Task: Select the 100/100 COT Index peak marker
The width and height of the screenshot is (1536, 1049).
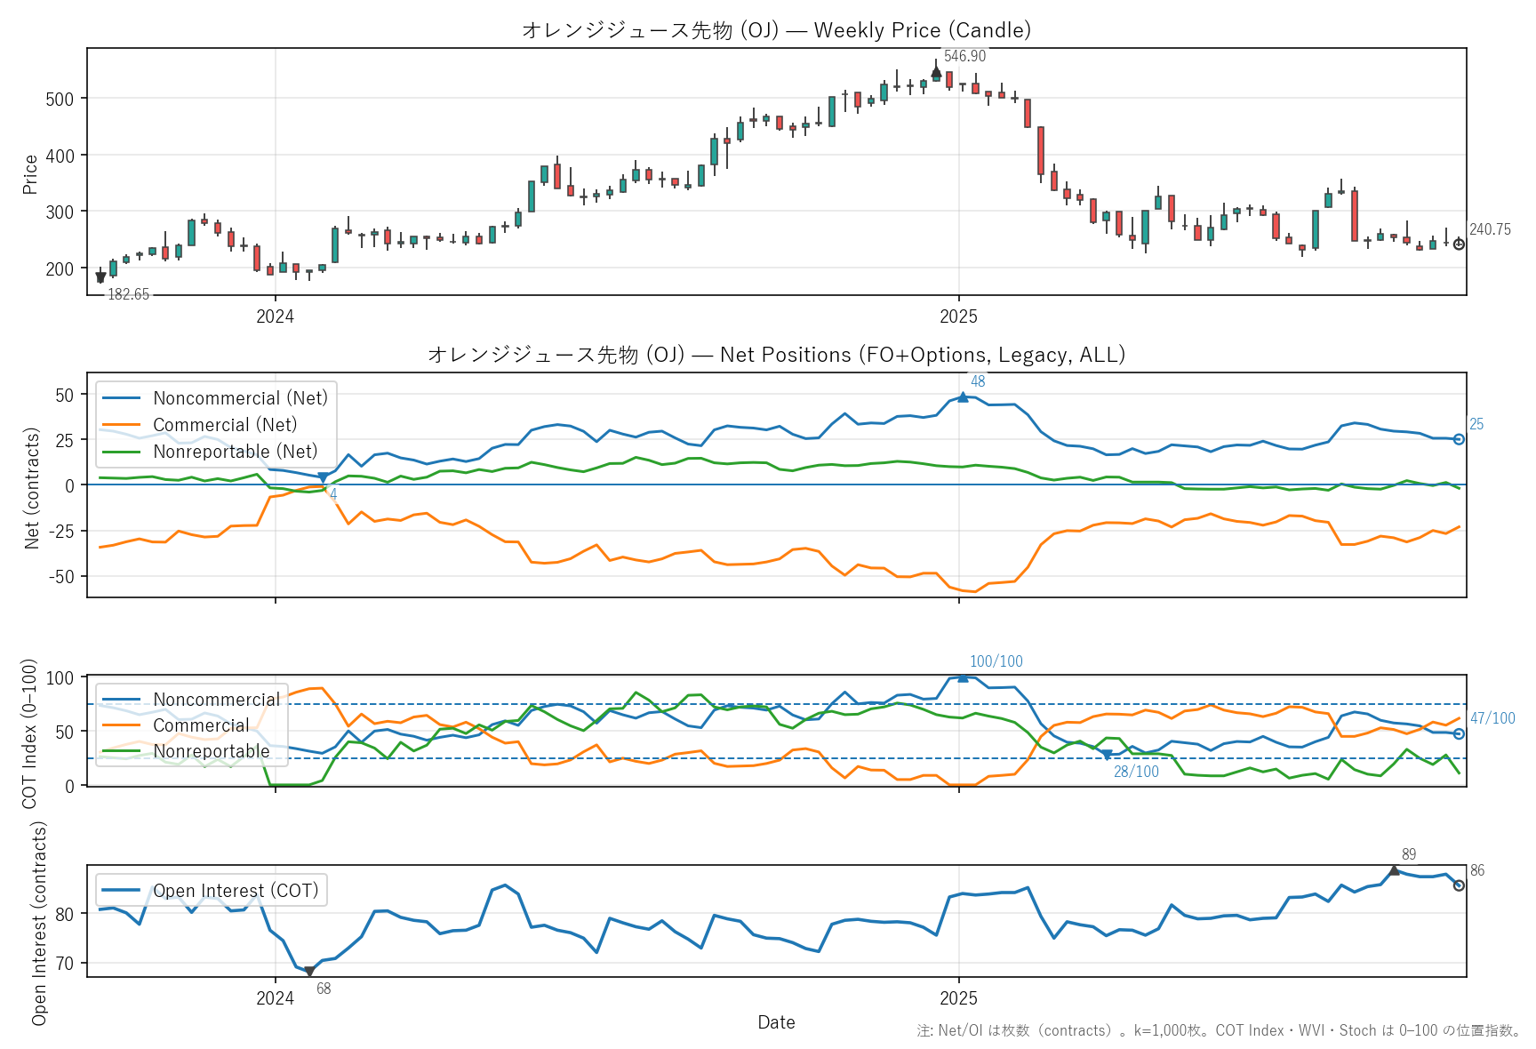Action: [x=963, y=677]
